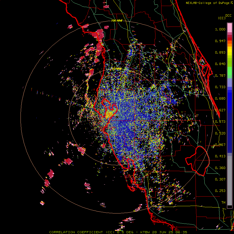The image size is (234, 234).
Task: Click the 0.947 scale value
Action: click(x=220, y=41)
